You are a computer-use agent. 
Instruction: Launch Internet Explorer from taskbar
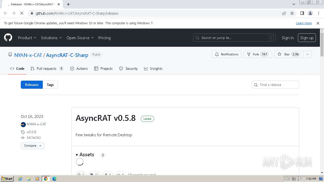(x=20, y=179)
